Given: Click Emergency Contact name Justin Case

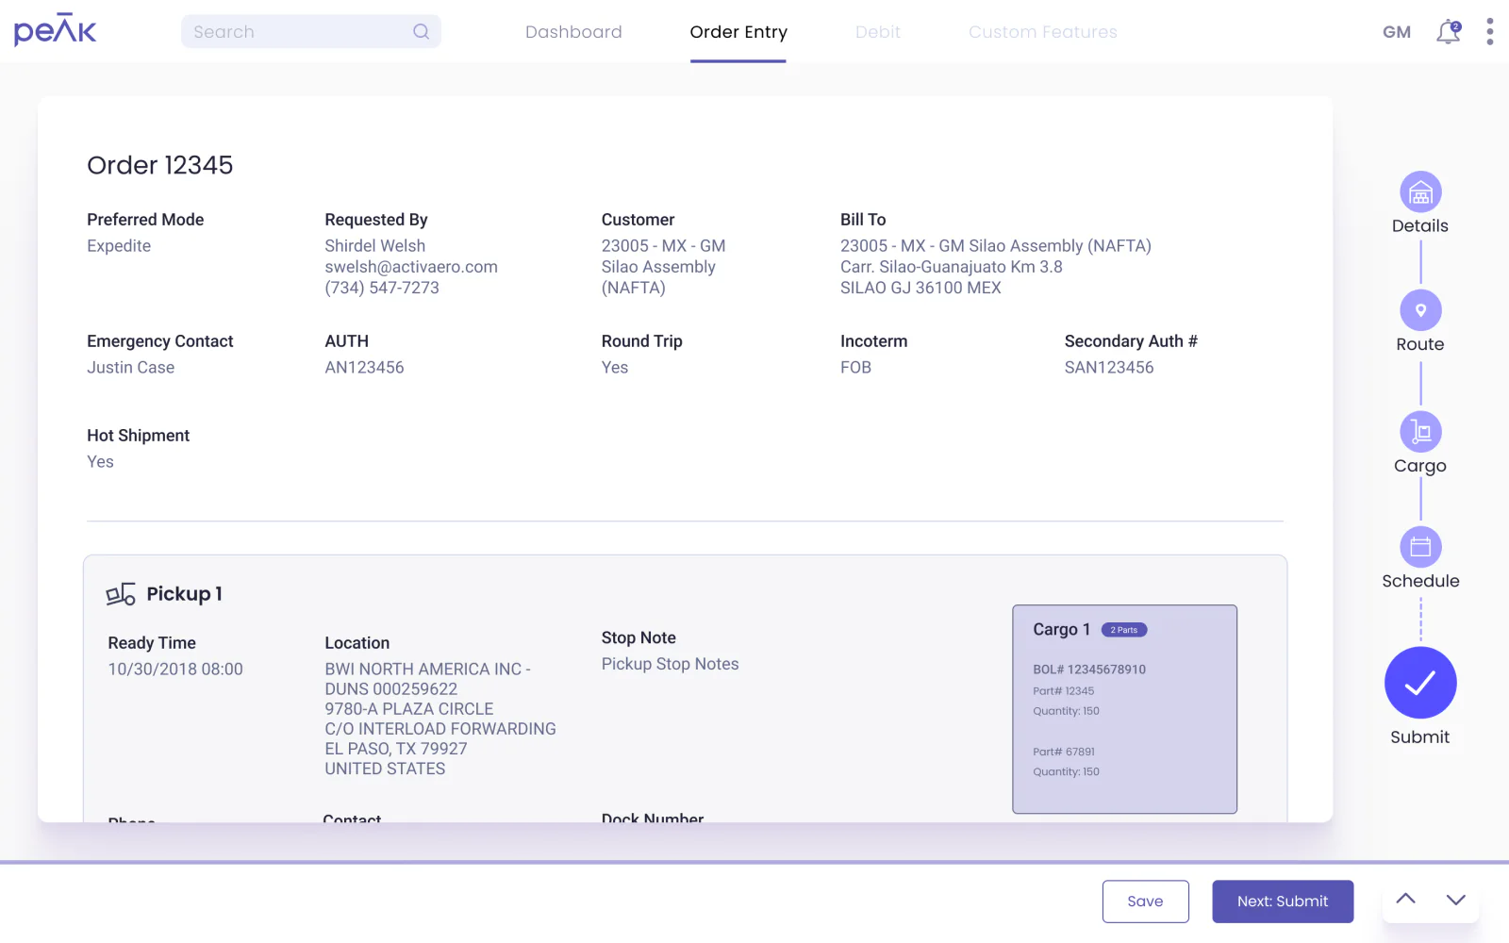Looking at the screenshot, I should (131, 368).
